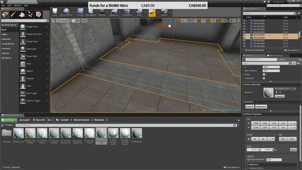Click the Empty Character placement icon
This screenshot has width=302, height=170.
pos(23,34)
